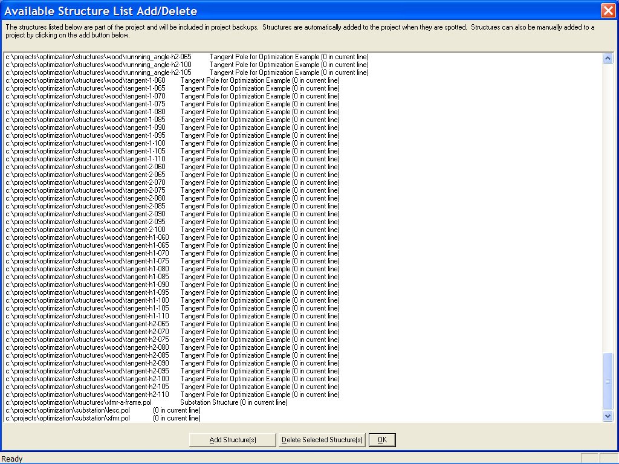Viewport: 619px width, 464px height.
Task: Click the Delete Selected Structure(s) button
Action: click(x=322, y=440)
